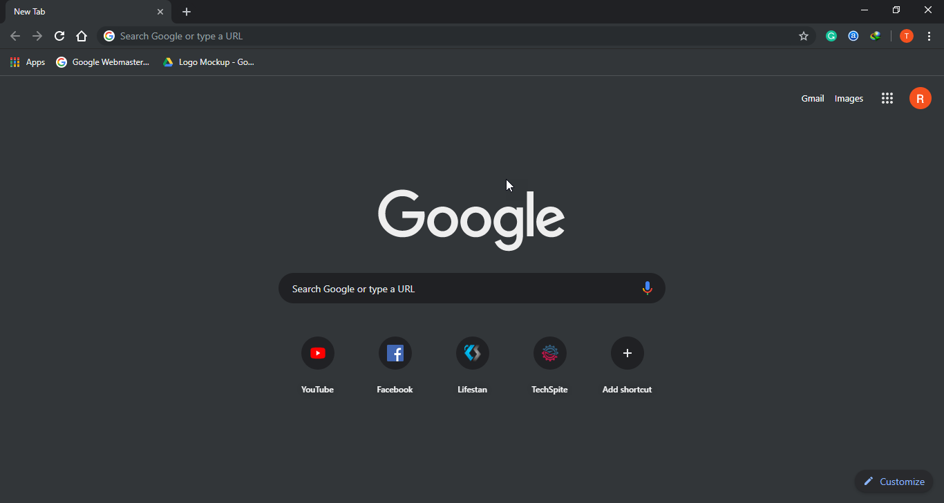
Task: Start voice search with the microphone icon
Action: [x=647, y=288]
